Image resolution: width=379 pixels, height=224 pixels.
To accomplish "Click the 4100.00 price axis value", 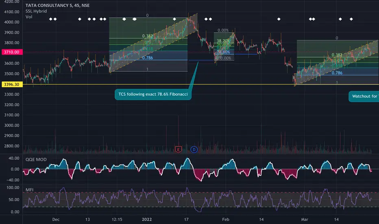I will point(12,12).
